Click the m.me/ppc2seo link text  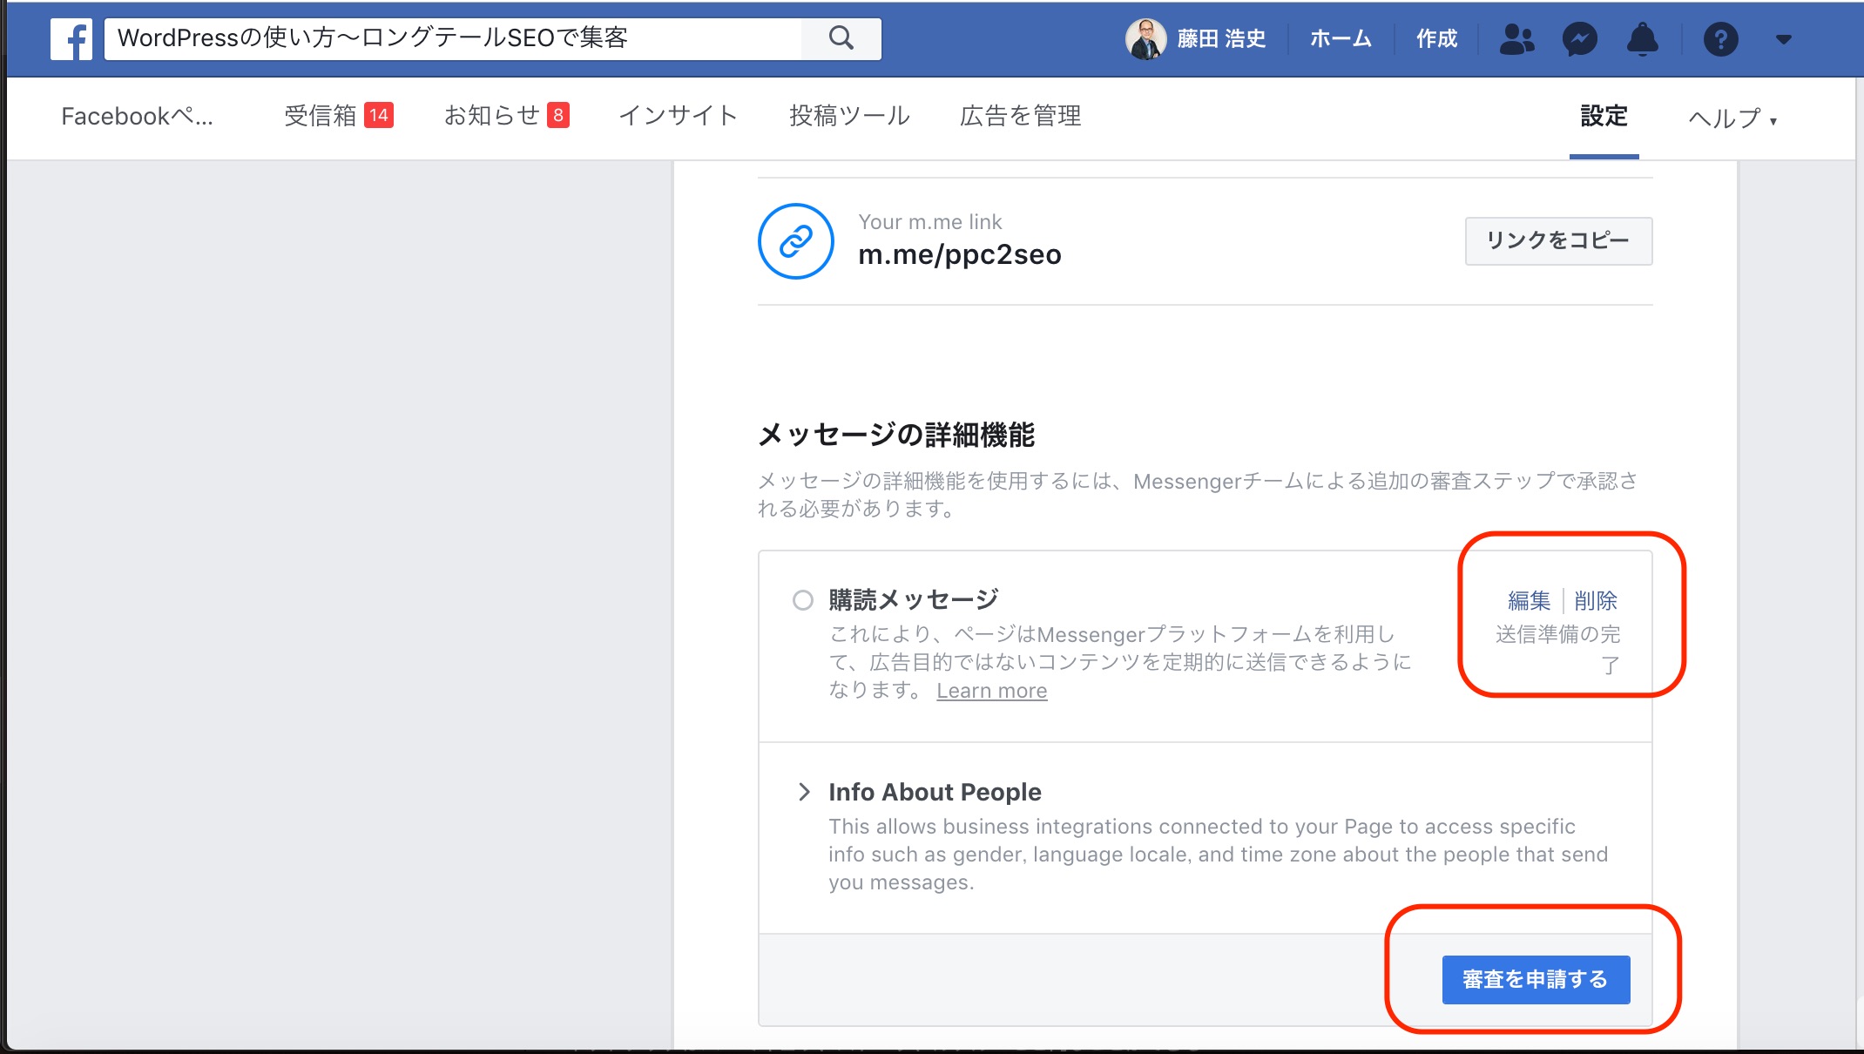pyautogui.click(x=959, y=254)
